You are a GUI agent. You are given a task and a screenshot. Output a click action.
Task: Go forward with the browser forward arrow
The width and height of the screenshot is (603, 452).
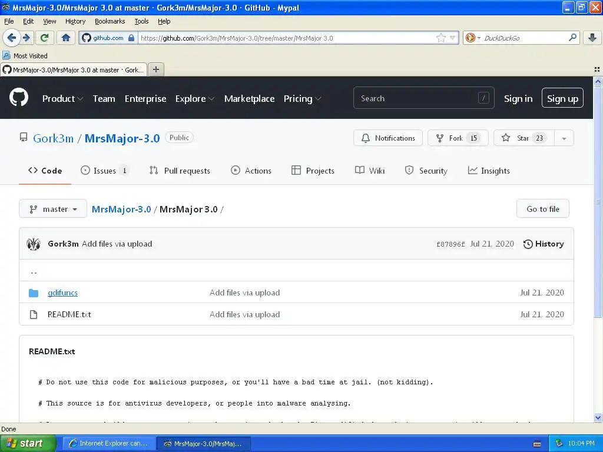(26, 38)
